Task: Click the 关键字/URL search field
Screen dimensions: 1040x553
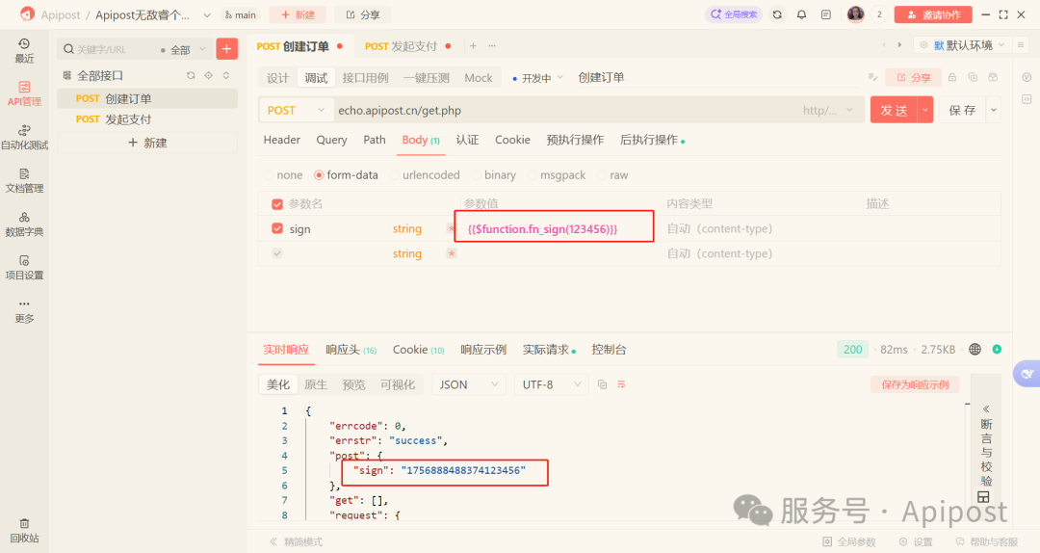Action: click(110, 50)
